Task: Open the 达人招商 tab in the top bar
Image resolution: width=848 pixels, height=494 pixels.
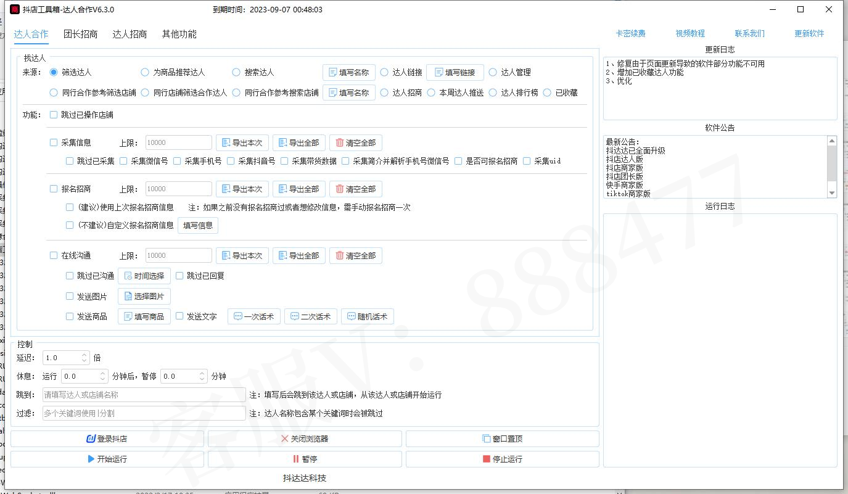Action: (130, 34)
